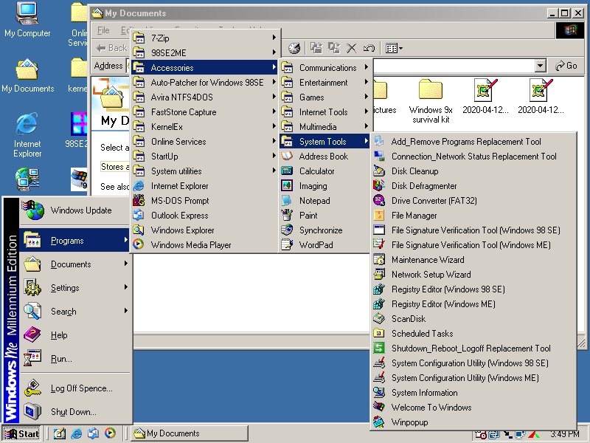Open Drive Converter (FAT32)
The height and width of the screenshot is (443, 590).
(x=473, y=200)
